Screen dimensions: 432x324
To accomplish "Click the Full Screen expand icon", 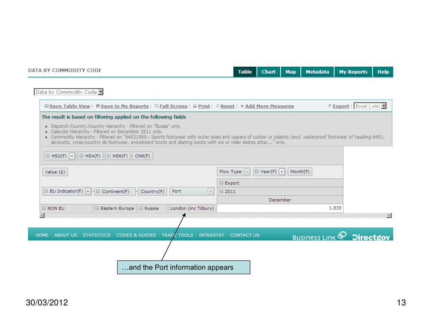I will point(157,106).
